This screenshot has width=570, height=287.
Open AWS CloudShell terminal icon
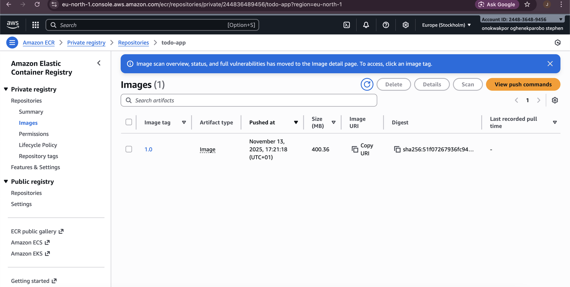click(x=347, y=25)
